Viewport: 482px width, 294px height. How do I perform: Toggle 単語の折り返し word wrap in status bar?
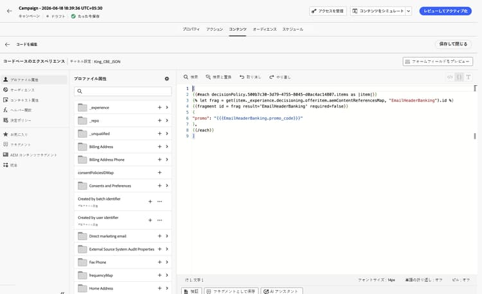pyautogui.click(x=424, y=280)
